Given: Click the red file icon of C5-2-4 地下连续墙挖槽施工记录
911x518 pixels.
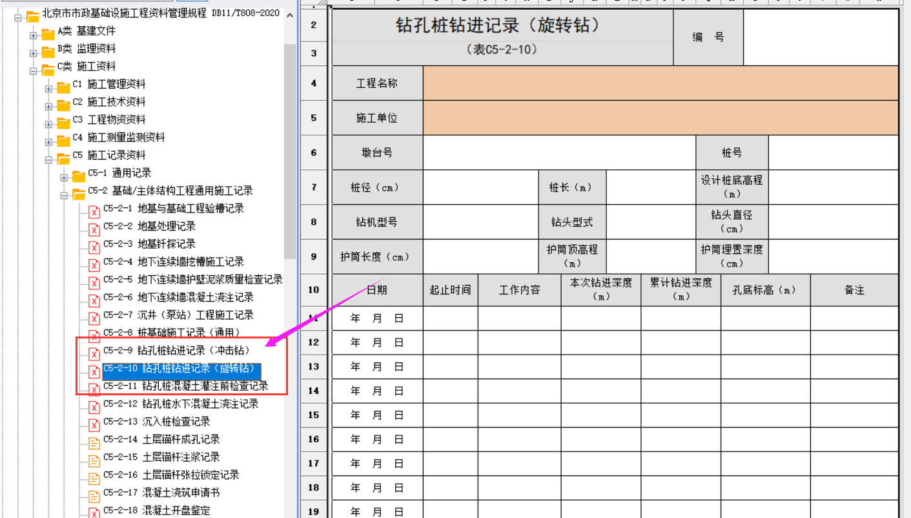Looking at the screenshot, I should (x=94, y=264).
